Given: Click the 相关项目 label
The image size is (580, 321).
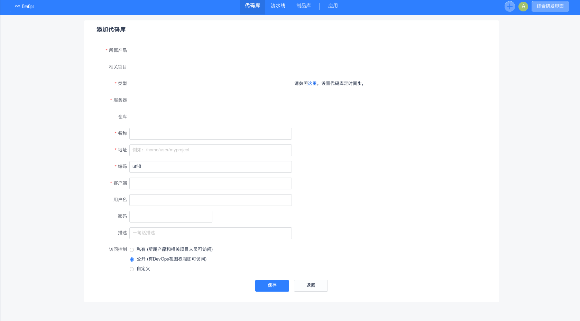Looking at the screenshot, I should pyautogui.click(x=118, y=67).
